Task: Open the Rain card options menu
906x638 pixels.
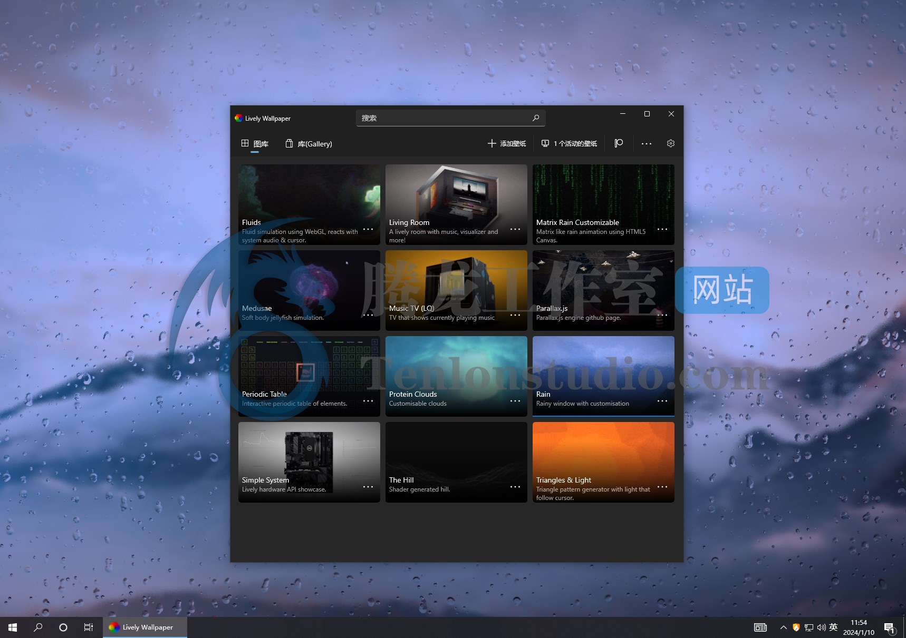Action: (x=662, y=401)
